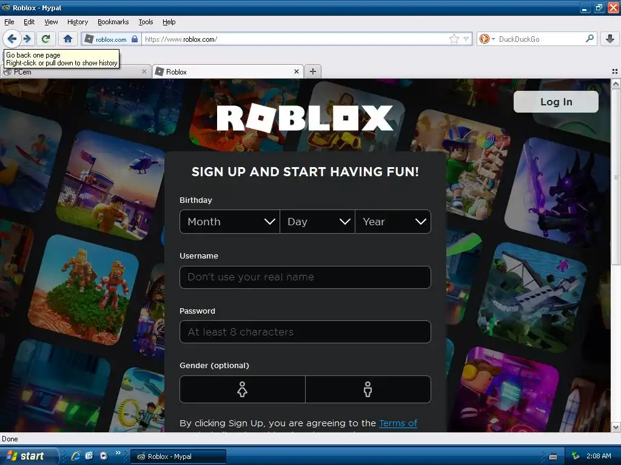Click the DuckDuckGo search box
The image size is (621, 465).
point(540,39)
